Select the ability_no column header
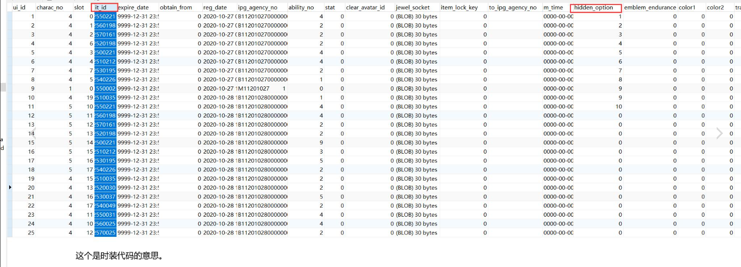741x267 pixels. point(301,7)
